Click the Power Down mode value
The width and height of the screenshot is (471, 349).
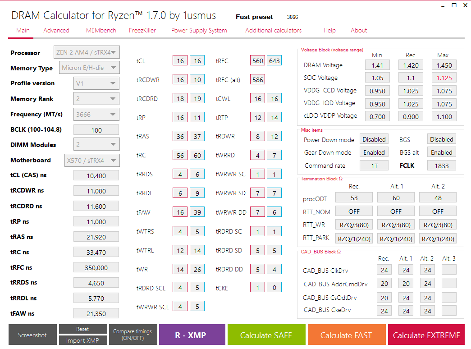coord(374,139)
